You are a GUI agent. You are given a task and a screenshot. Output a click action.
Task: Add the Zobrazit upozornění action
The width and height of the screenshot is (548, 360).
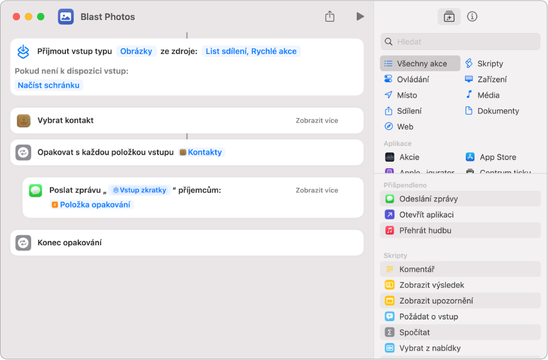coord(436,301)
